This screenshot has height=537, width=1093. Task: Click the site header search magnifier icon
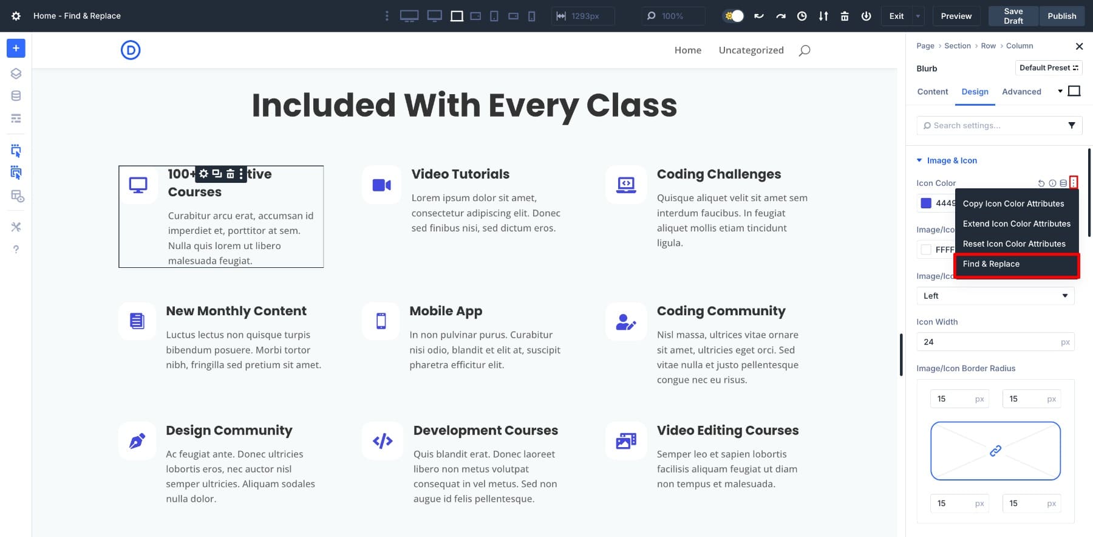804,50
